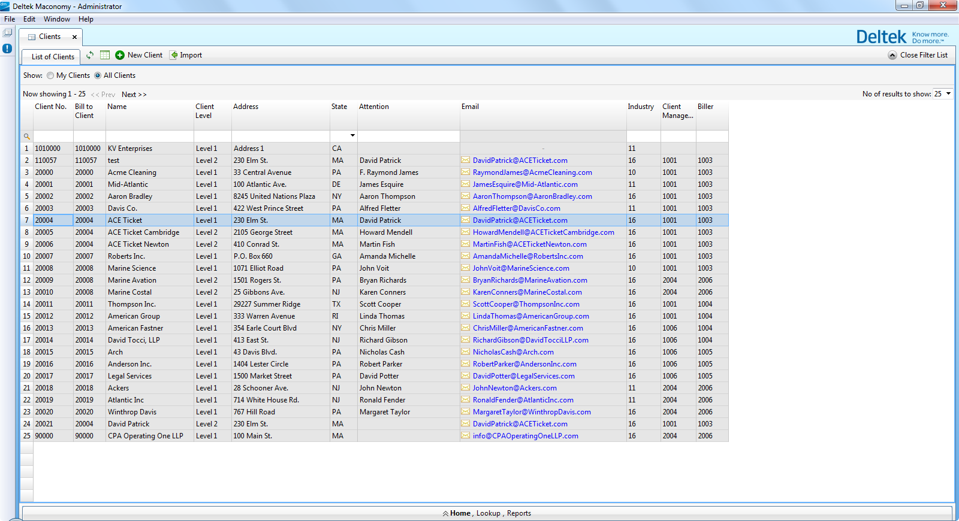
Task: Click the green plus New Client icon
Action: click(x=120, y=55)
